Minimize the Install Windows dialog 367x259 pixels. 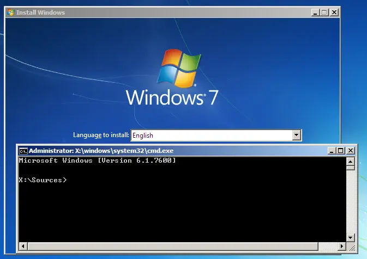tap(315, 12)
